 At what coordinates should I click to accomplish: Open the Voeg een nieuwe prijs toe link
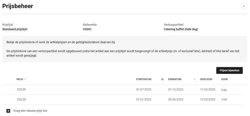(x=30, y=111)
